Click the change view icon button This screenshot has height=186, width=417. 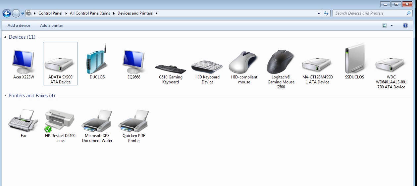(x=385, y=25)
